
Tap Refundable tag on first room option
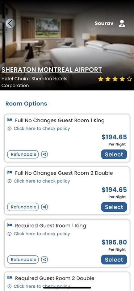[23, 154]
